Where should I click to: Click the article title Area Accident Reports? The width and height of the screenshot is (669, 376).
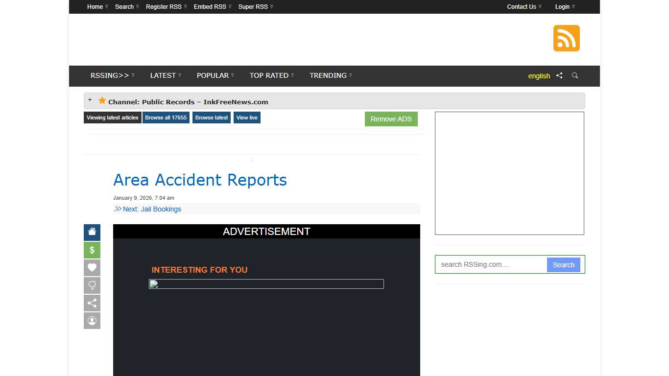coord(200,180)
